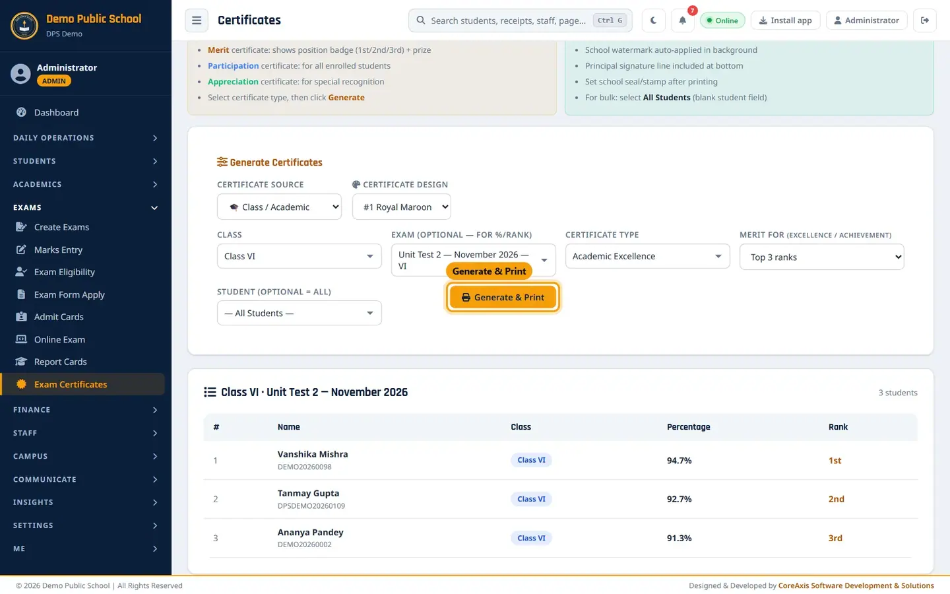Expand Students section
950x594 pixels.
tap(86, 161)
